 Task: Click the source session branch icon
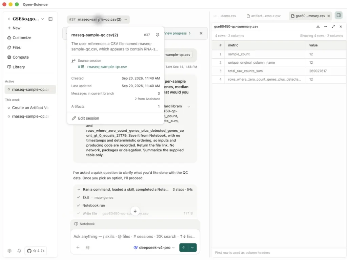click(74, 61)
